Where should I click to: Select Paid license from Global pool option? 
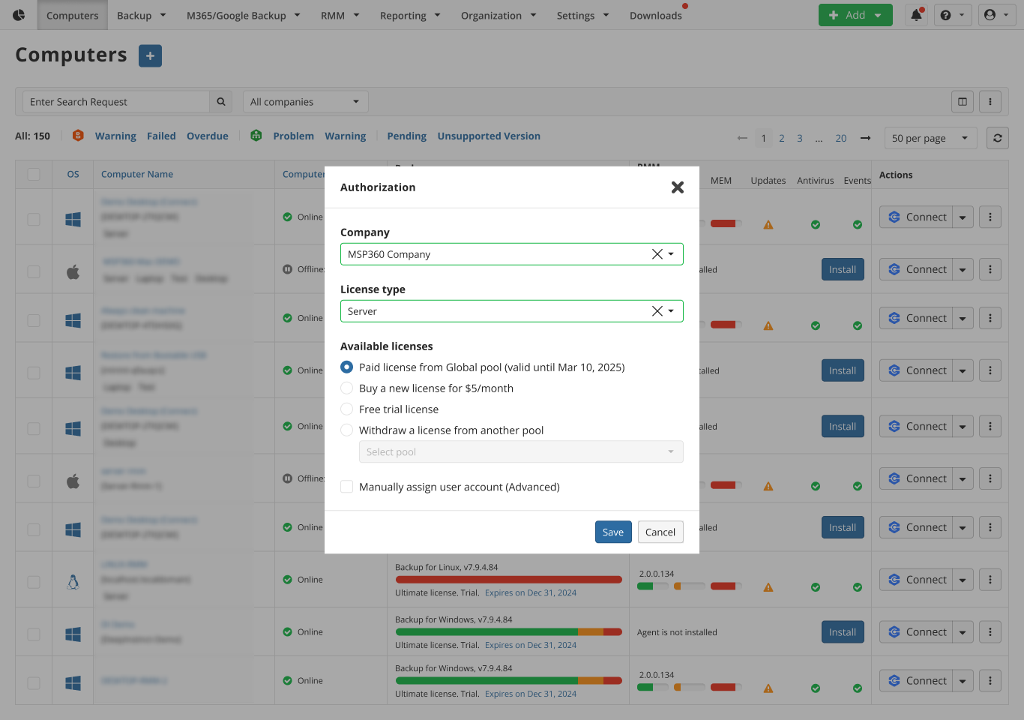pos(346,367)
